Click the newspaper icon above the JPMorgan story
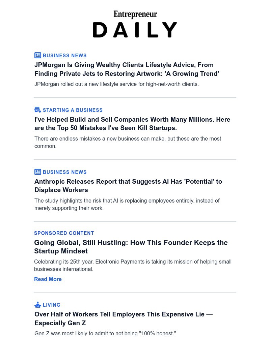Image resolution: width=270 pixels, height=337 pixels. coord(38,56)
